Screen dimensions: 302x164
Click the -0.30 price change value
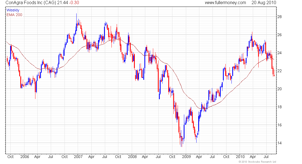tap(74, 3)
